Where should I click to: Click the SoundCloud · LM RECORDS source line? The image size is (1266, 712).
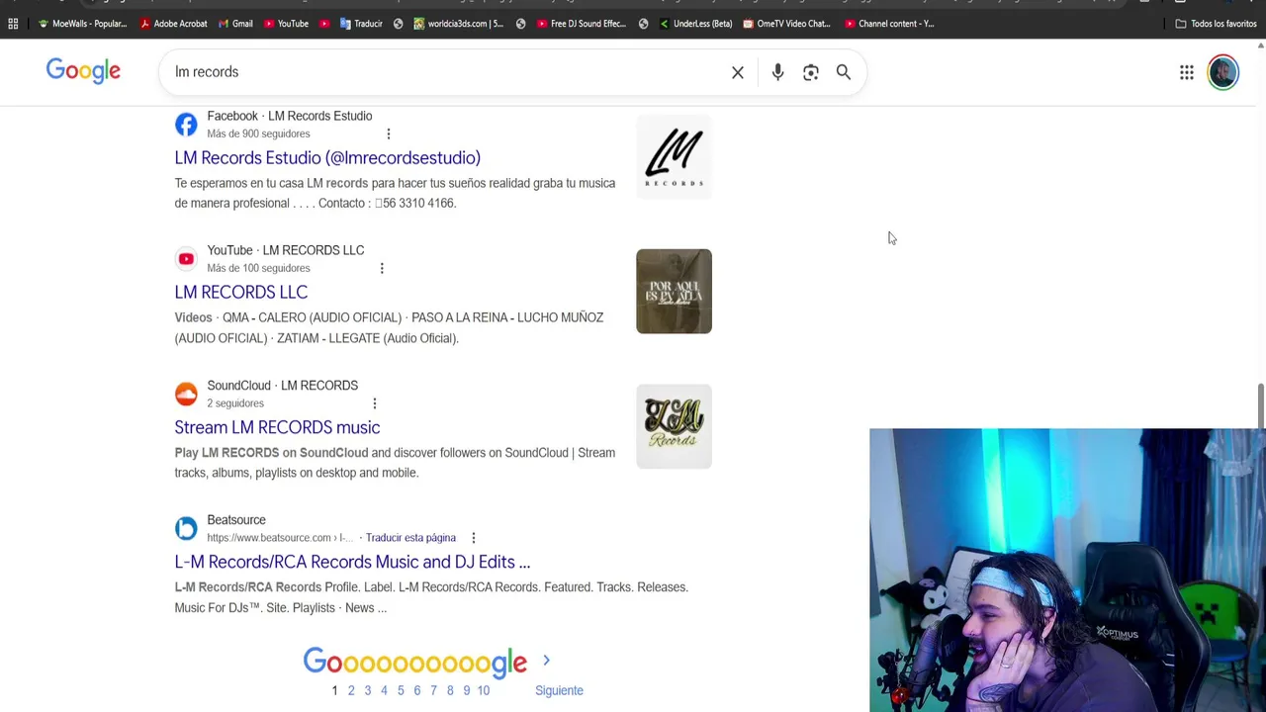pyautogui.click(x=283, y=386)
